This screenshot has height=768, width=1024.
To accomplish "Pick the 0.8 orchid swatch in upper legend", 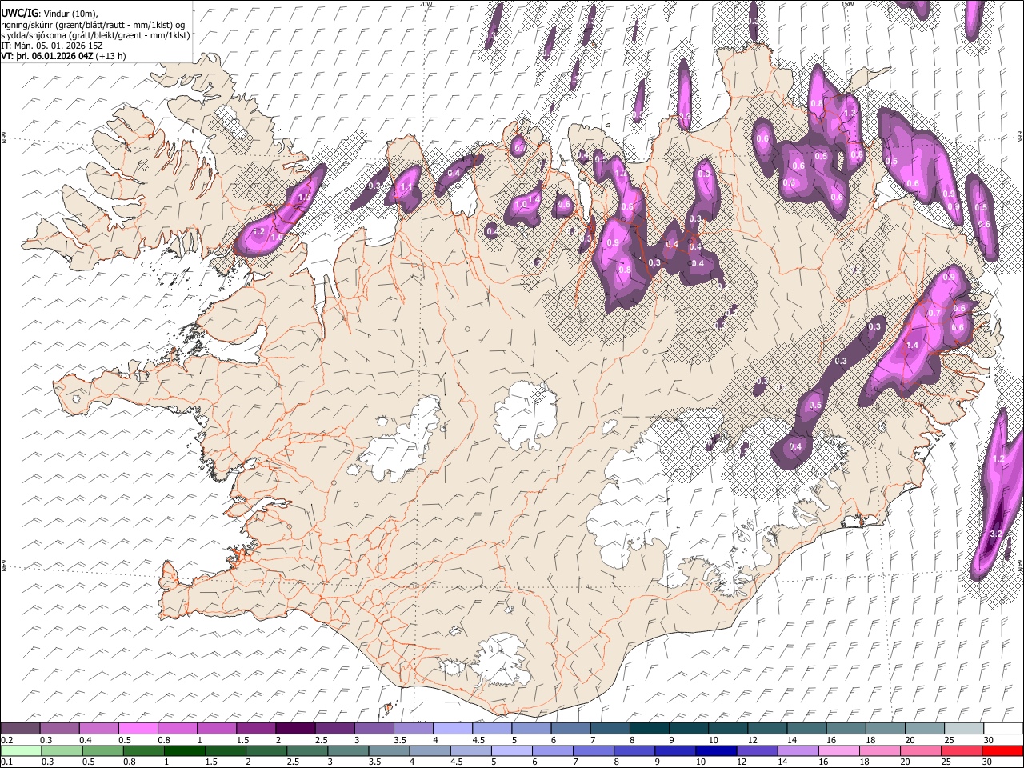I will [x=177, y=728].
